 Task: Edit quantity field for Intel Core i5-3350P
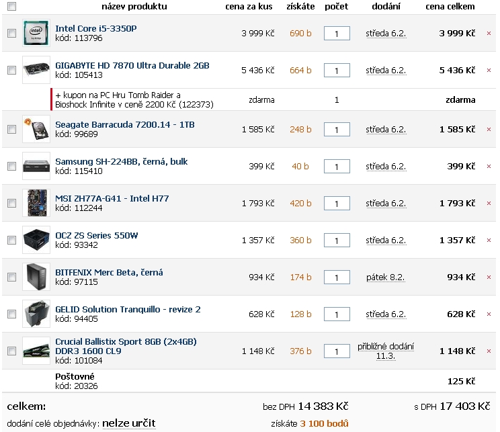click(337, 34)
